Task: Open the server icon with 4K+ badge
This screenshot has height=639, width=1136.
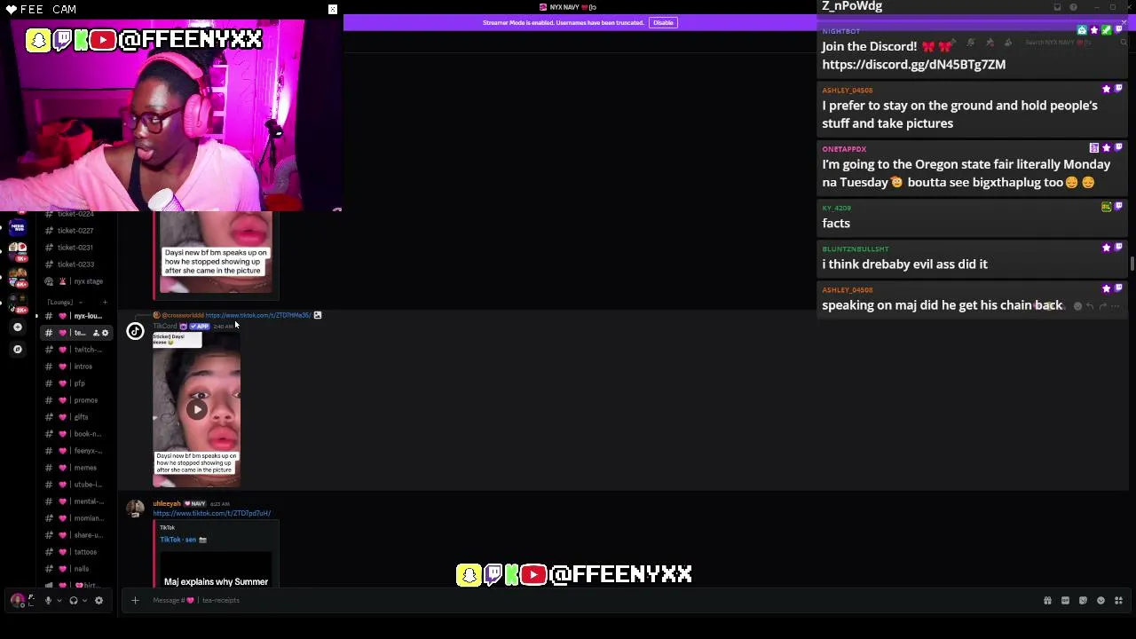Action: coord(18,276)
